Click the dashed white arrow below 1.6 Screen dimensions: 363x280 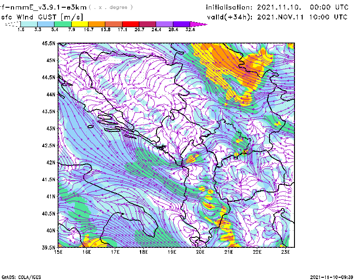pyautogui.click(x=13, y=24)
